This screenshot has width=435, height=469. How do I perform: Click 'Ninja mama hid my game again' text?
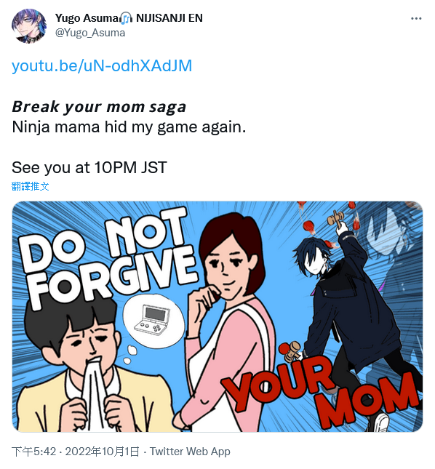(129, 127)
